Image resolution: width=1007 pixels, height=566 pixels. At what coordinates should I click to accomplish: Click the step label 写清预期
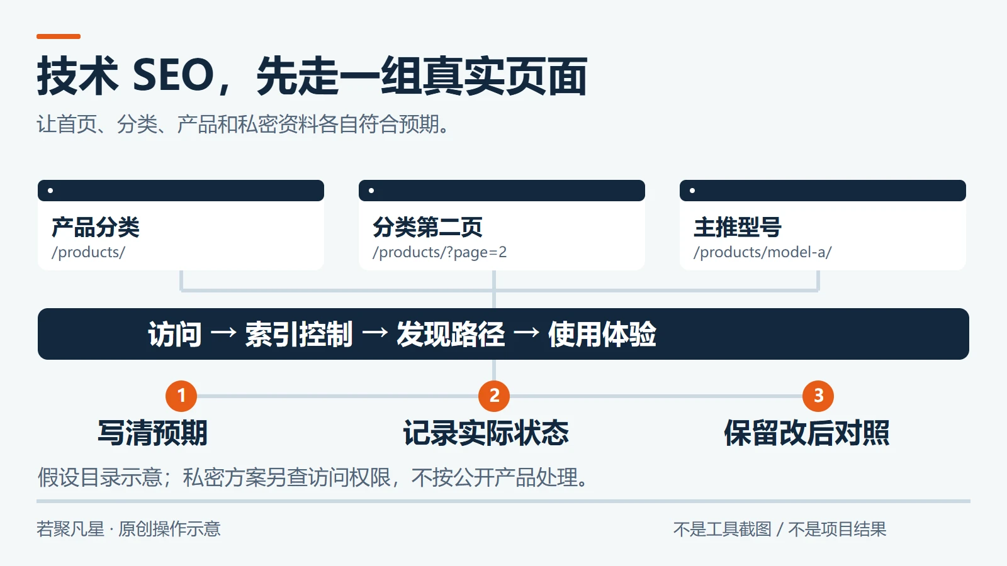pyautogui.click(x=153, y=433)
